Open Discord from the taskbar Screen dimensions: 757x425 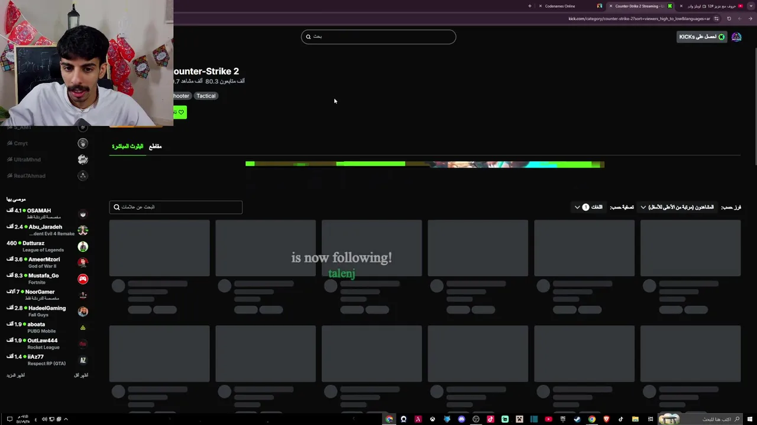tap(461, 419)
